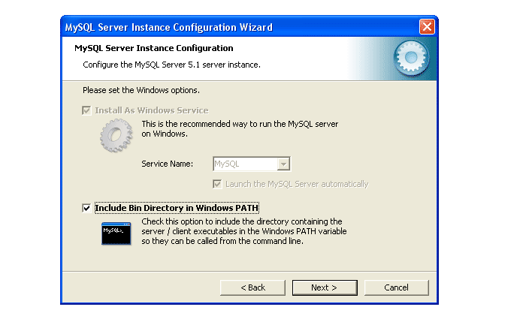
Task: Click the Service Name label
Action: (167, 164)
